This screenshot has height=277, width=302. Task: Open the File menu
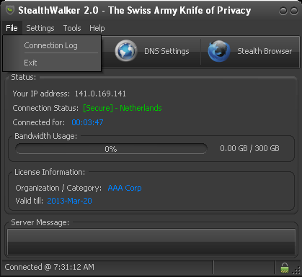[12, 28]
